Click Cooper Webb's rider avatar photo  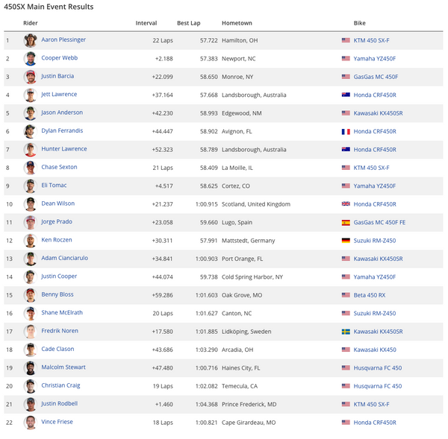tap(30, 58)
